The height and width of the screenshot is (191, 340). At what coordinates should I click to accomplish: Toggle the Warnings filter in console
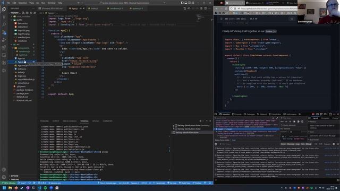point(291,144)
